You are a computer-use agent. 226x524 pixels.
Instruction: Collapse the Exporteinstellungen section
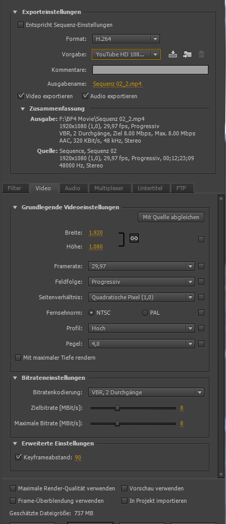14,12
